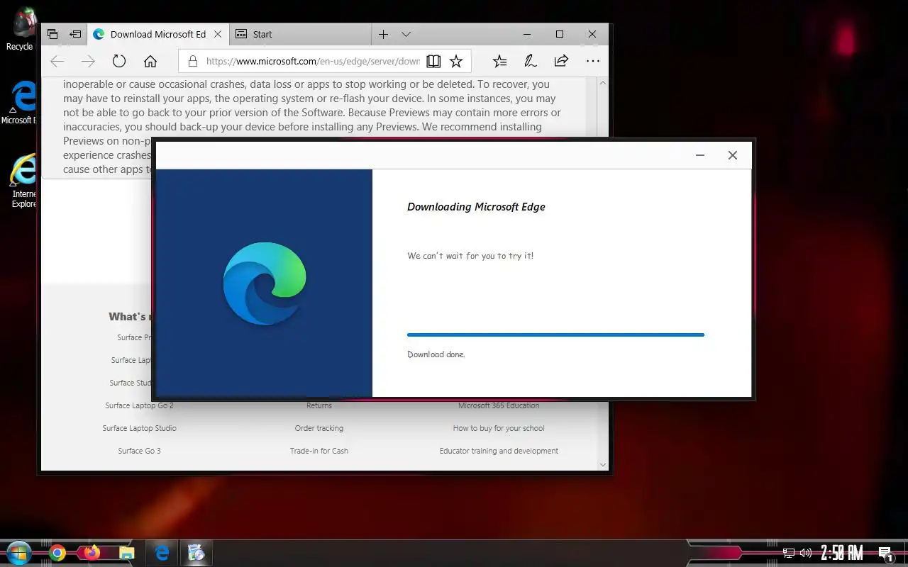Switch to the installer taskbar button
908x567 pixels.
196,553
